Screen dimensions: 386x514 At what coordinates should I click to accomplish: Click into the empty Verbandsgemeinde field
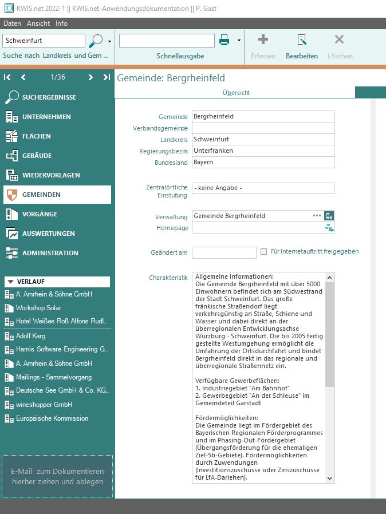pos(263,128)
